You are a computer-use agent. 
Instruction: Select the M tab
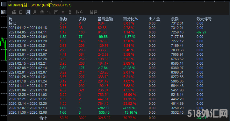63,12
